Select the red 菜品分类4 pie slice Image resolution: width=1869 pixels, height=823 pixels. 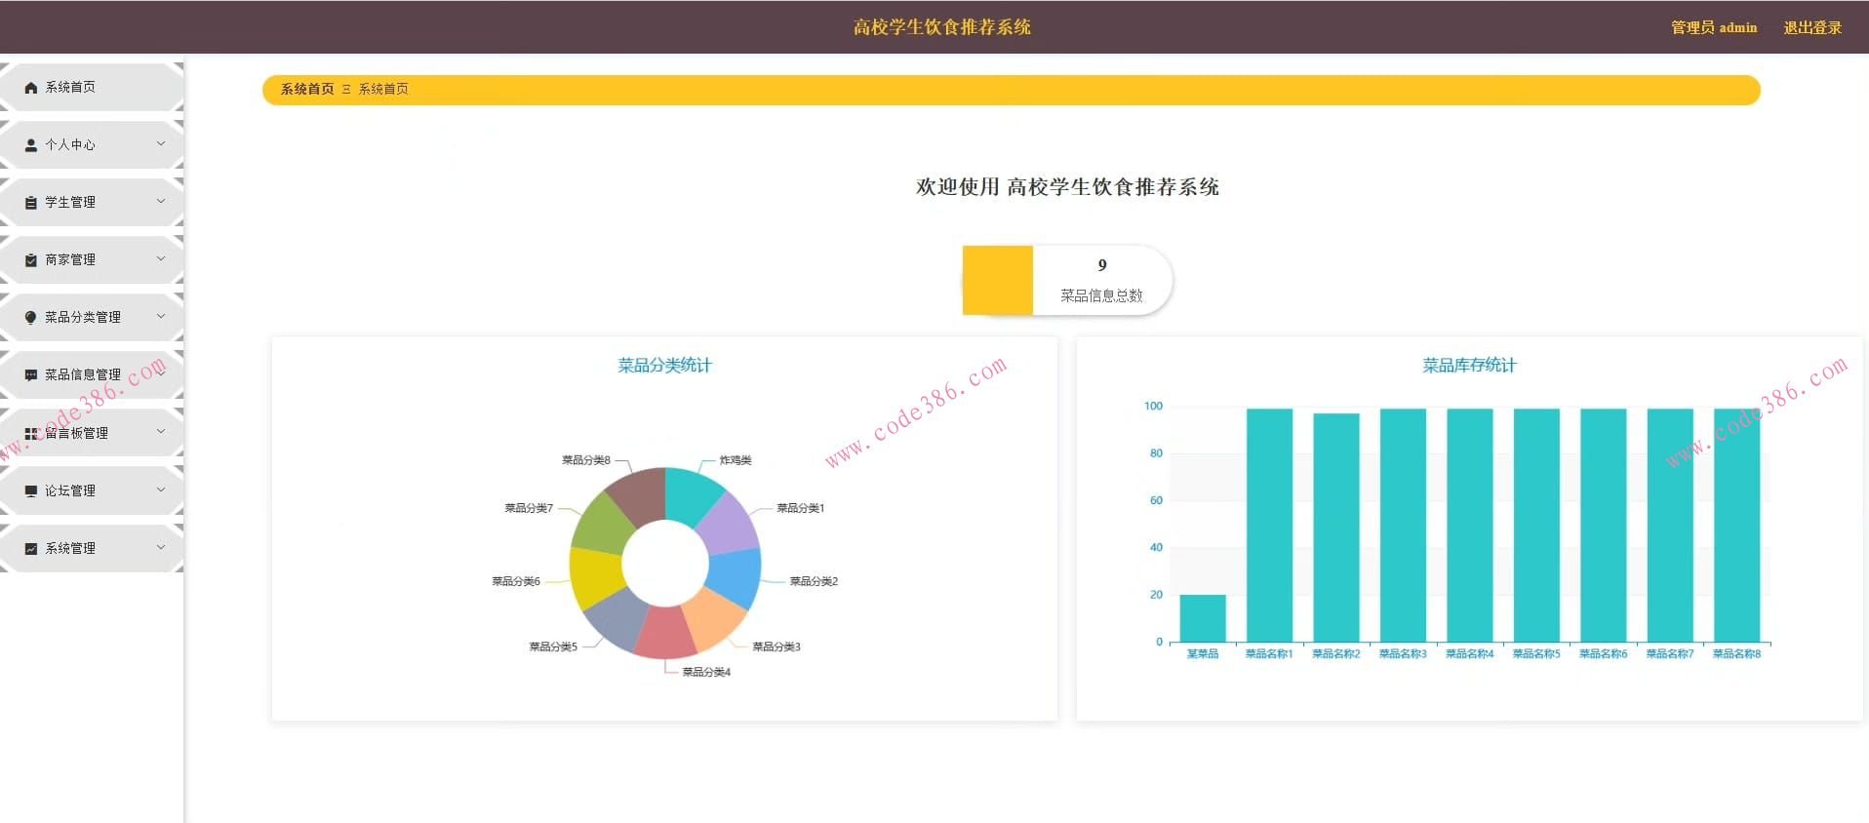click(664, 633)
